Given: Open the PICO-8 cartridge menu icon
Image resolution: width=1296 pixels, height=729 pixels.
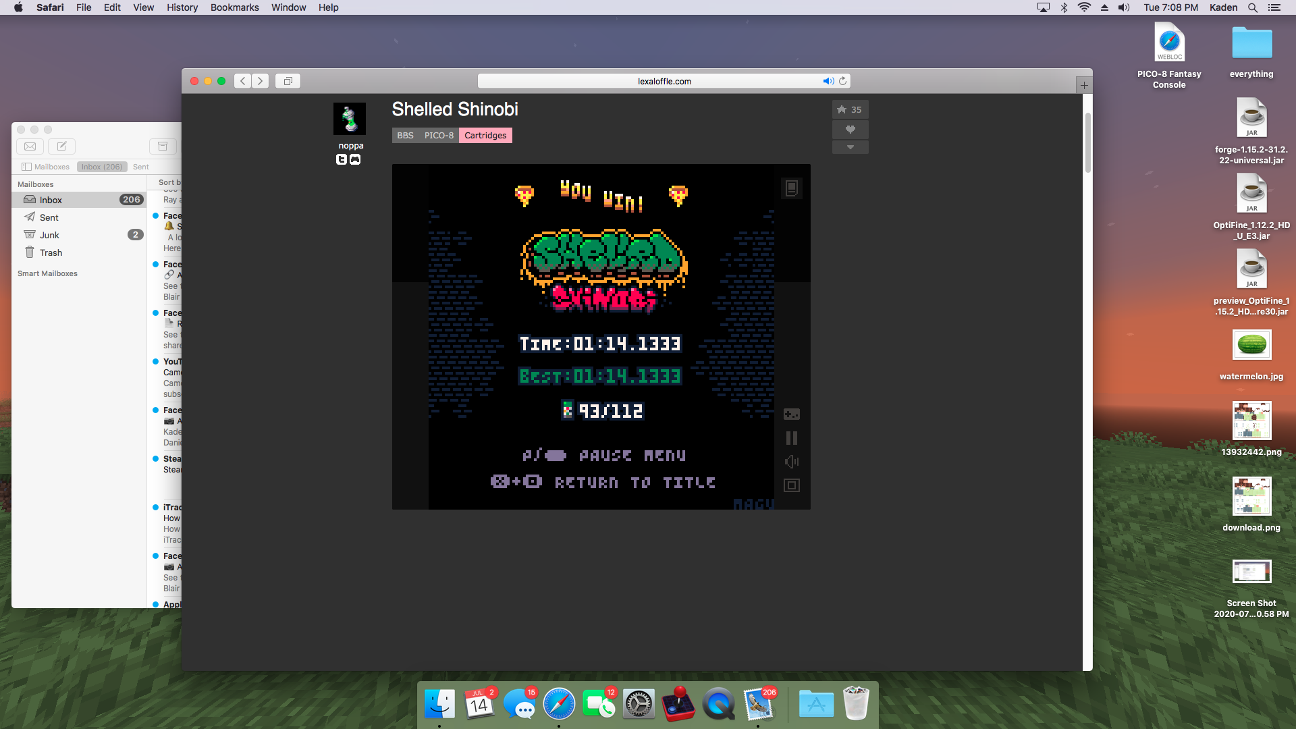Looking at the screenshot, I should (792, 188).
